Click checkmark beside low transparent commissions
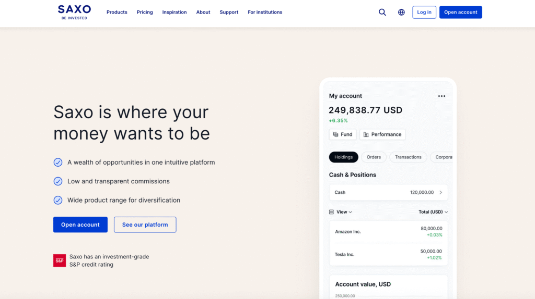The height and width of the screenshot is (299, 535). pyautogui.click(x=58, y=181)
